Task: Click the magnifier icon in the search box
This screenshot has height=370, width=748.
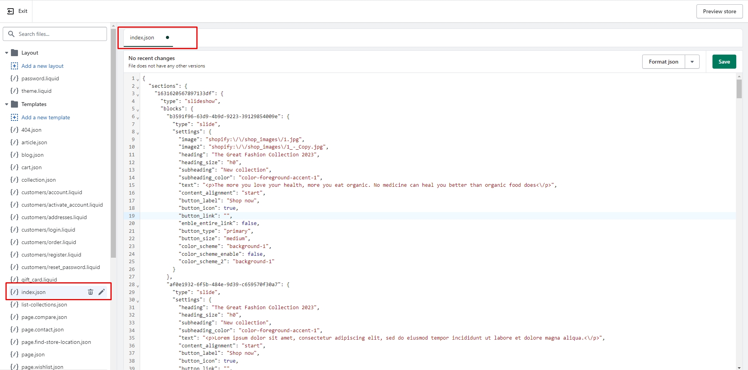Action: coord(11,34)
